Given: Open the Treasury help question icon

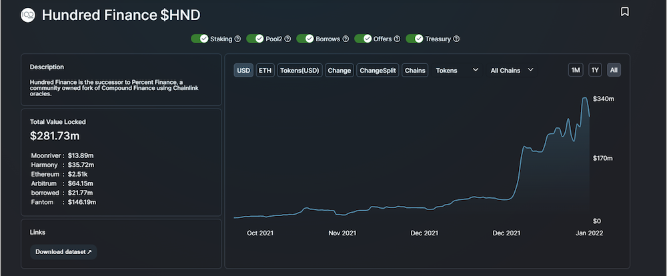Looking at the screenshot, I should click(456, 39).
